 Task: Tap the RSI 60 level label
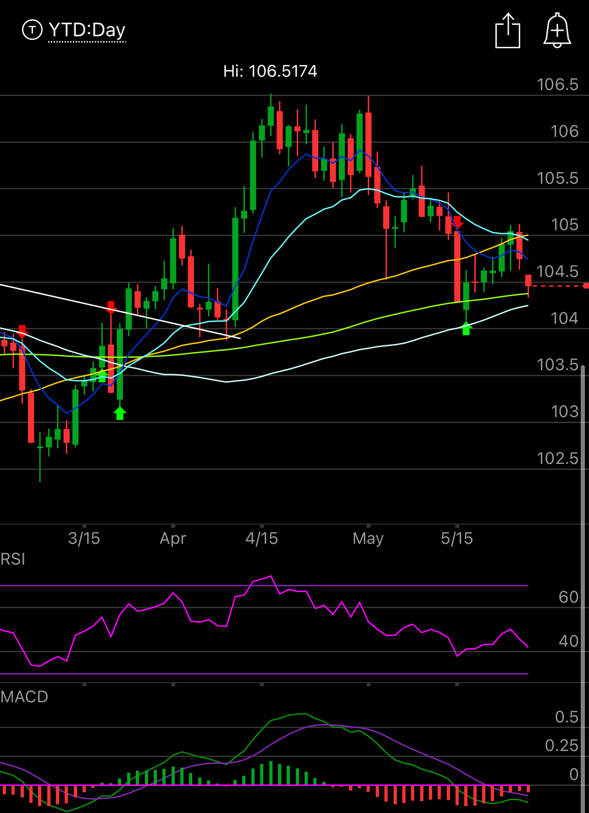[x=568, y=597]
